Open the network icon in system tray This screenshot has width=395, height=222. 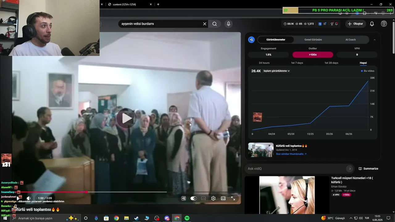(x=355, y=218)
